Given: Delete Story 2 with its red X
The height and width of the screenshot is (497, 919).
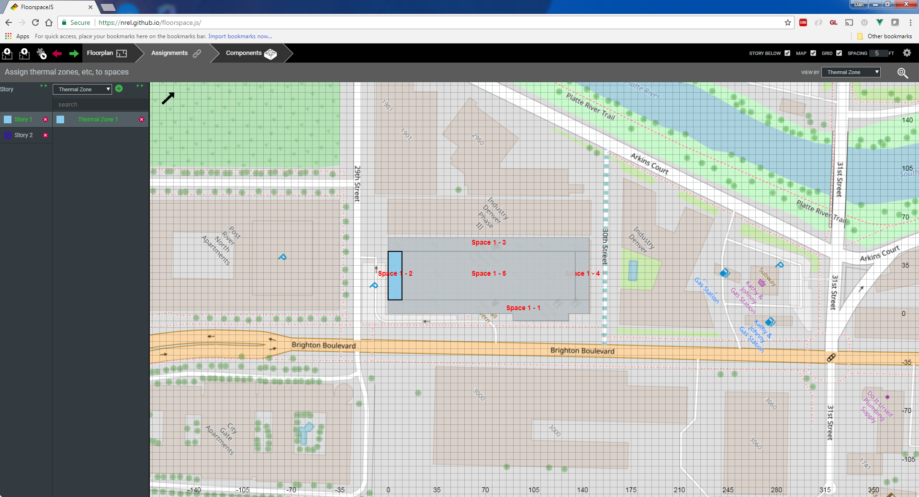Looking at the screenshot, I should coord(45,135).
